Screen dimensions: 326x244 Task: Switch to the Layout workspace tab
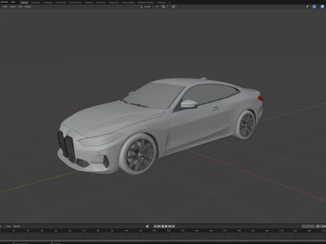(x=24, y=3)
